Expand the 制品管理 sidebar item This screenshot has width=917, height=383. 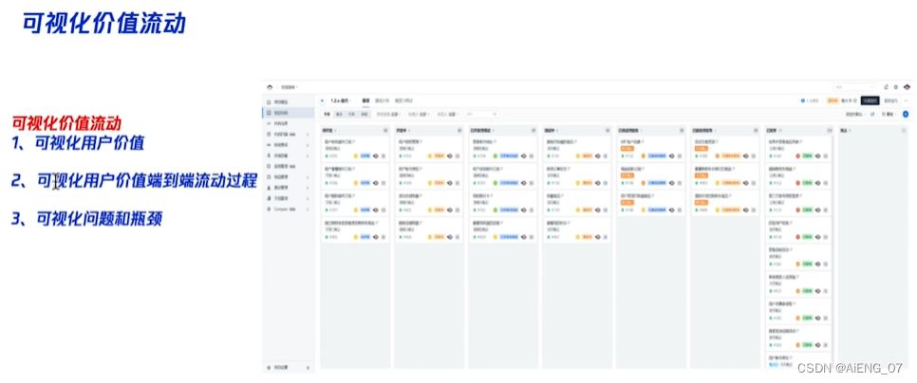pos(308,177)
